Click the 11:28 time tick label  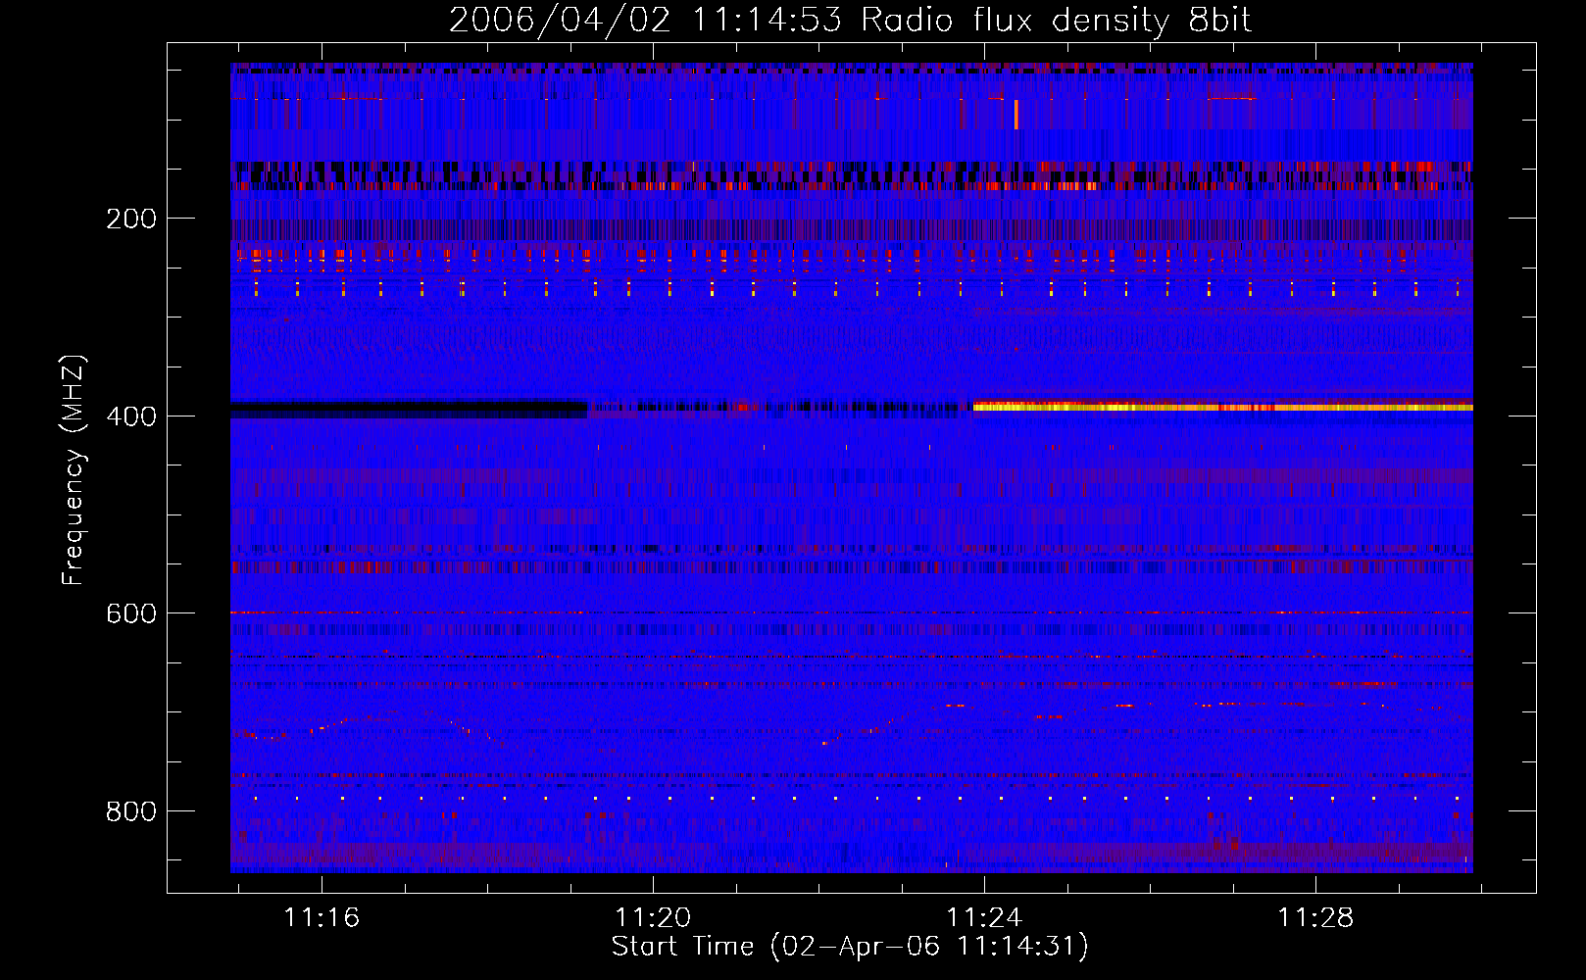(1315, 918)
